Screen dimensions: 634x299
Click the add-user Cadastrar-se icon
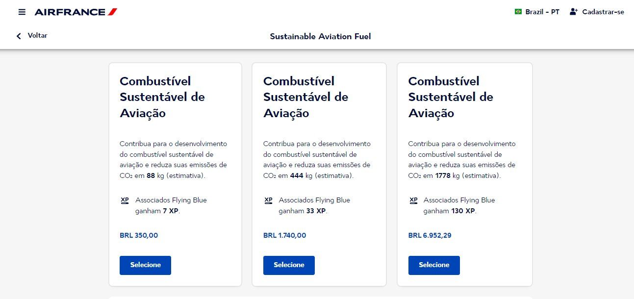[574, 12]
